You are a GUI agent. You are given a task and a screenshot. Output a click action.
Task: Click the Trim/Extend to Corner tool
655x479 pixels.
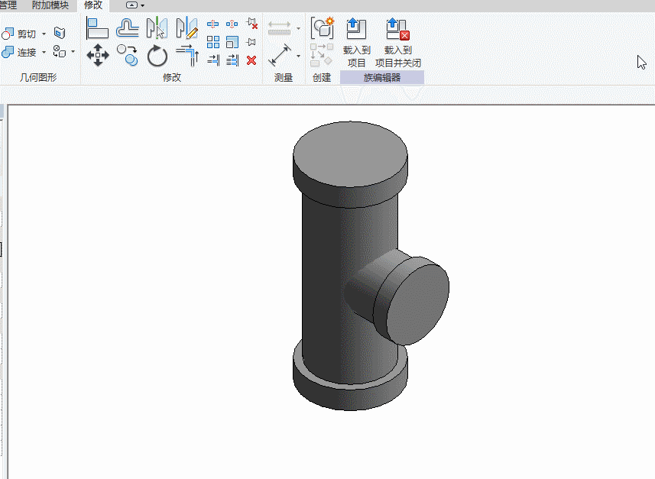186,56
